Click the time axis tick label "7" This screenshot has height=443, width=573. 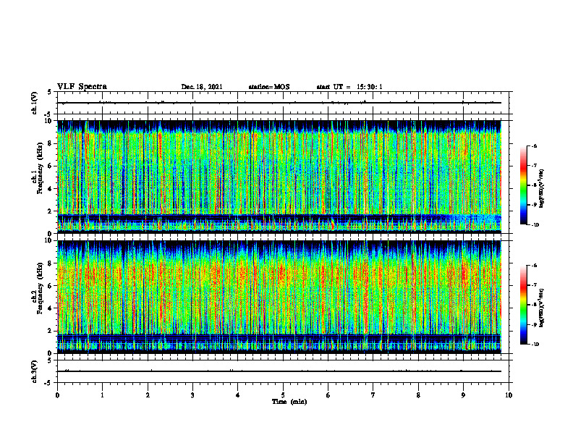pyautogui.click(x=373, y=395)
